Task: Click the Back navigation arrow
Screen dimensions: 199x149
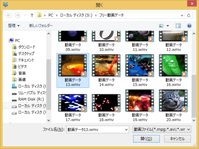Action: pyautogui.click(x=8, y=15)
